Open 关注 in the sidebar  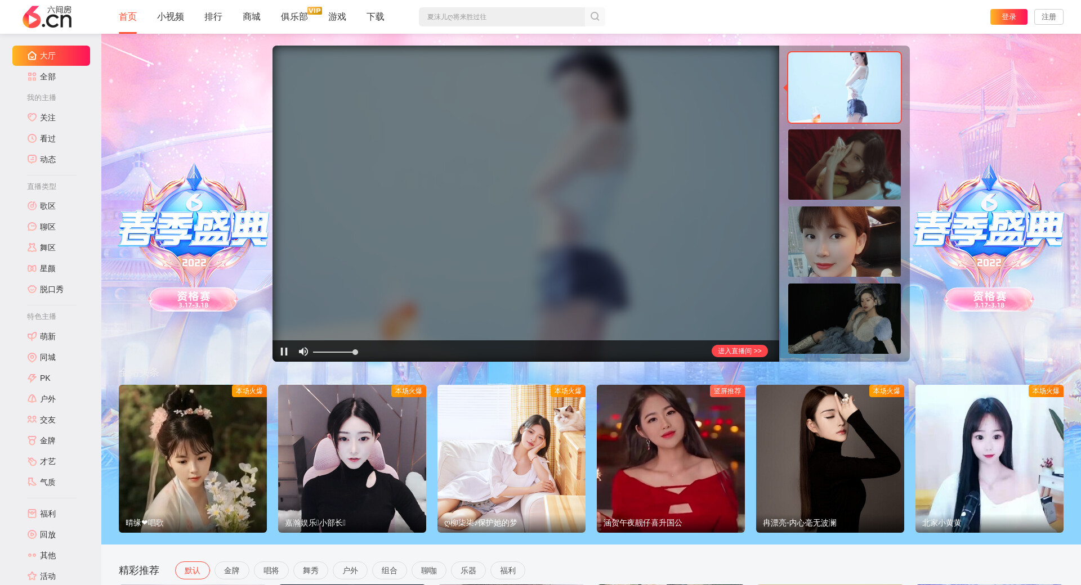[47, 118]
